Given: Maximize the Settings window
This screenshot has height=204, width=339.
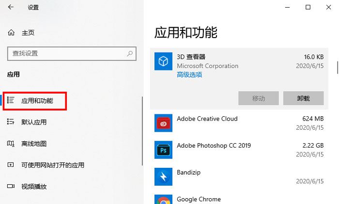Looking at the screenshot, I should tap(308, 7).
